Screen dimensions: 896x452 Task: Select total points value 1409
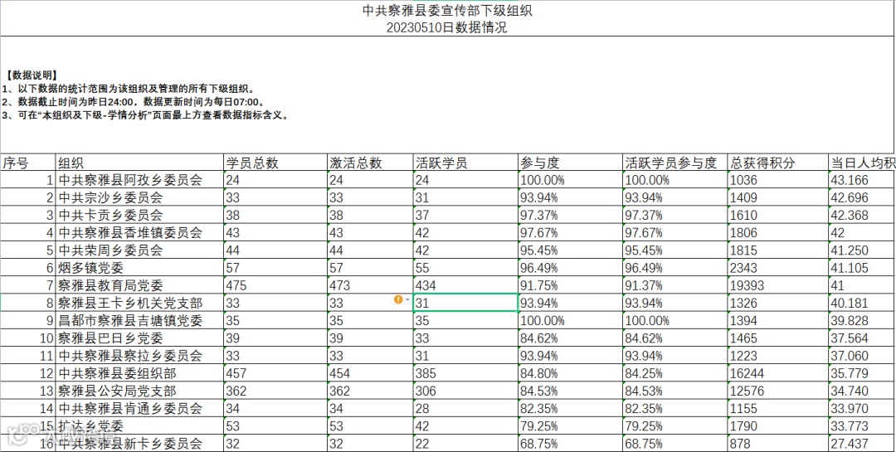(x=777, y=197)
